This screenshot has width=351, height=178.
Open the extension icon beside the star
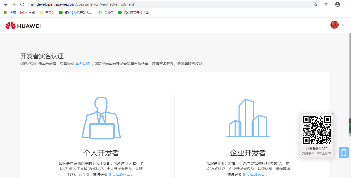point(326,4)
